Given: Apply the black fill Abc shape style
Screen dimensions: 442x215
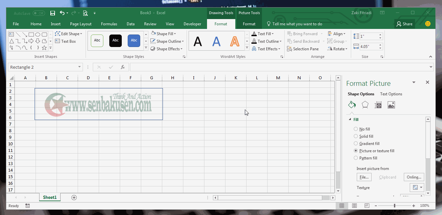Looking at the screenshot, I should [116, 40].
